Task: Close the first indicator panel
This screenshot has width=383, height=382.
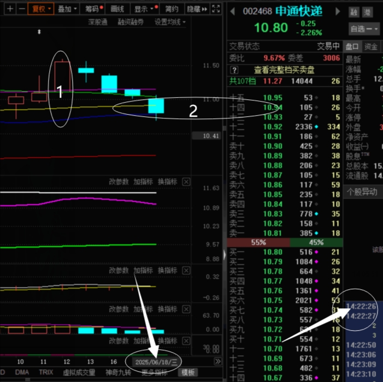Action: pyautogui.click(x=186, y=182)
